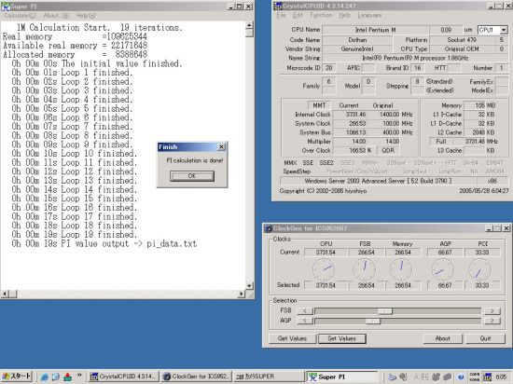Click the CrystalCPUID ID tray icon

click(x=488, y=377)
